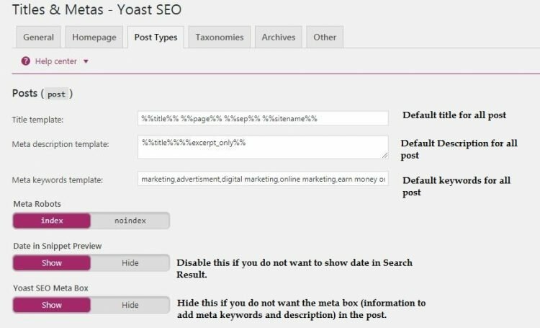Select the Post Types tab
The width and height of the screenshot is (540, 328).
pyautogui.click(x=156, y=37)
